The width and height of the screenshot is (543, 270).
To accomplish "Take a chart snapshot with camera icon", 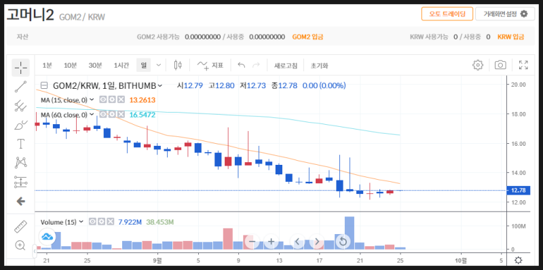I will tap(500, 65).
